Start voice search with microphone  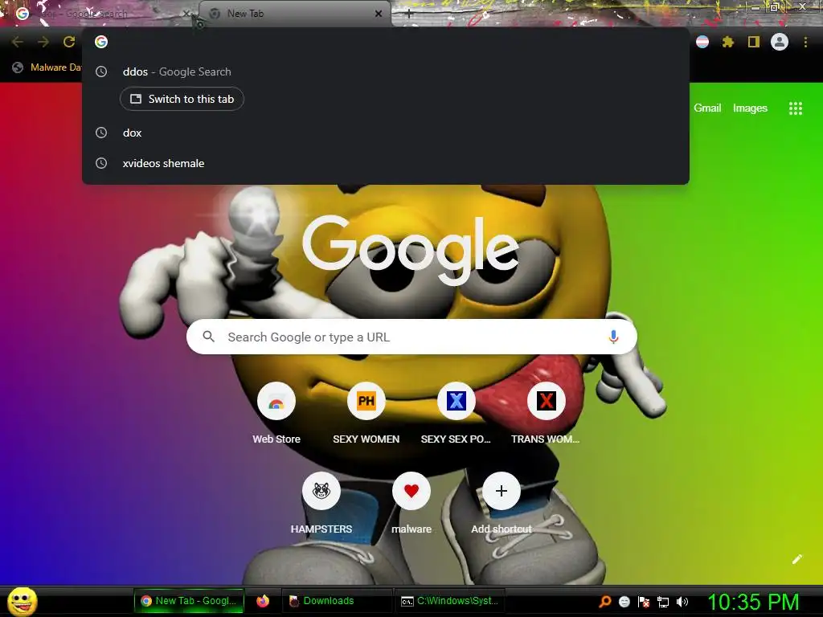click(613, 337)
